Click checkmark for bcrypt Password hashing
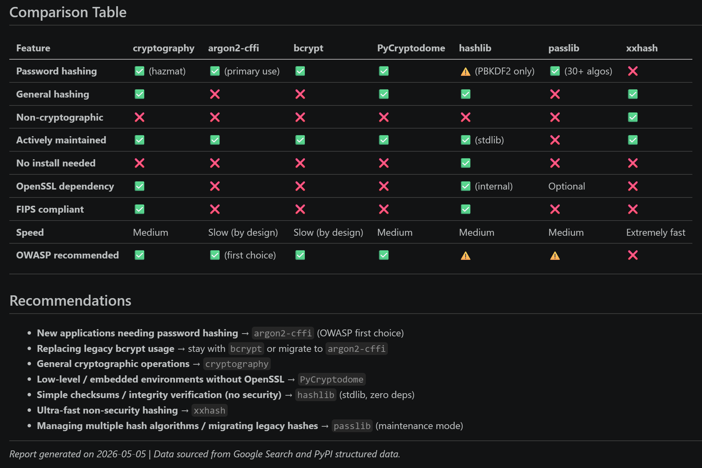 click(x=300, y=71)
